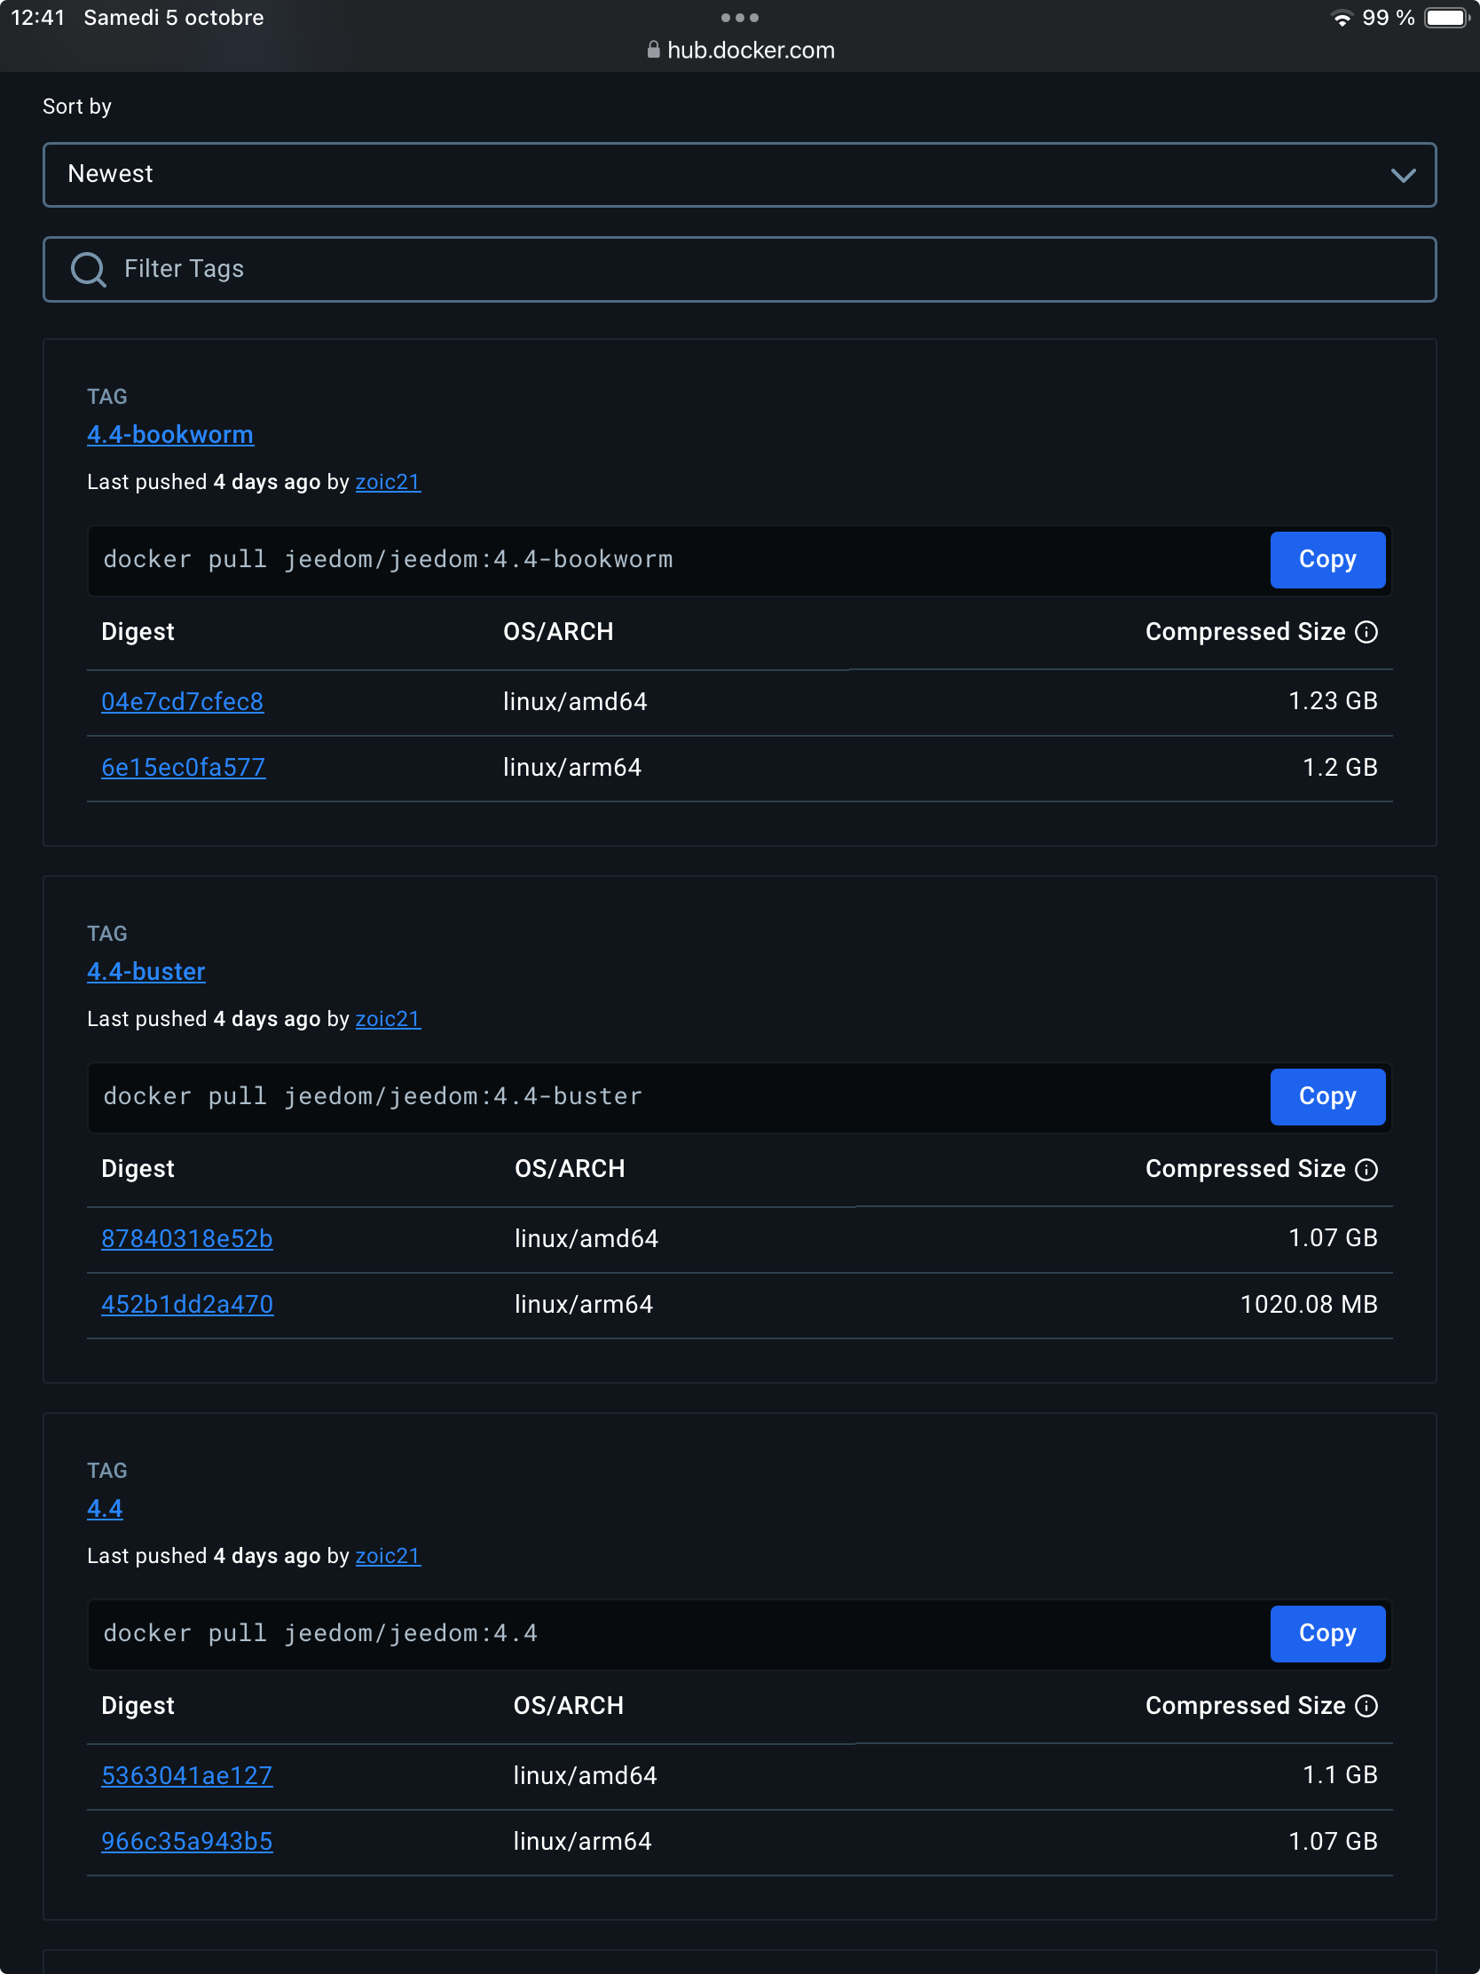The image size is (1480, 1974).
Task: Open digest 5363041ae127
Action: pos(186,1775)
